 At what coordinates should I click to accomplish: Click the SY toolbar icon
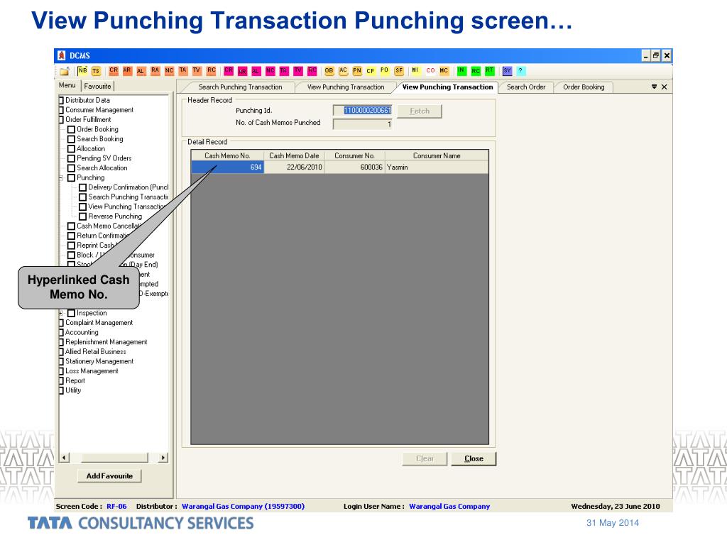507,71
